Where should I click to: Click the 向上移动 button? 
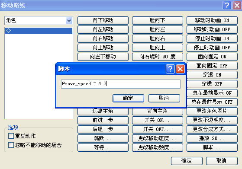point(103,48)
